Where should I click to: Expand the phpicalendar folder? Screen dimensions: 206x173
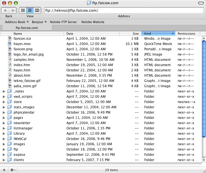tap(4, 112)
